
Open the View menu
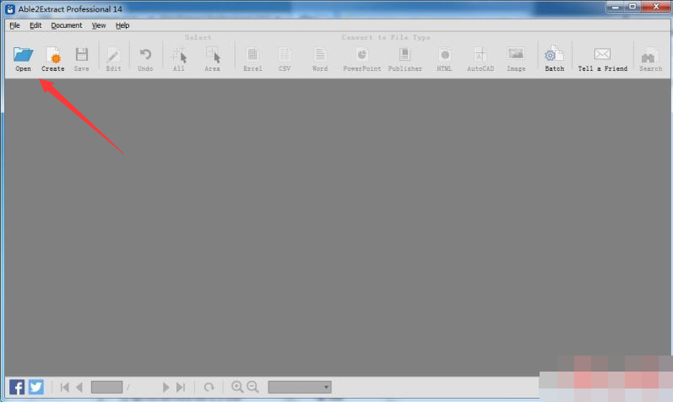tap(99, 25)
